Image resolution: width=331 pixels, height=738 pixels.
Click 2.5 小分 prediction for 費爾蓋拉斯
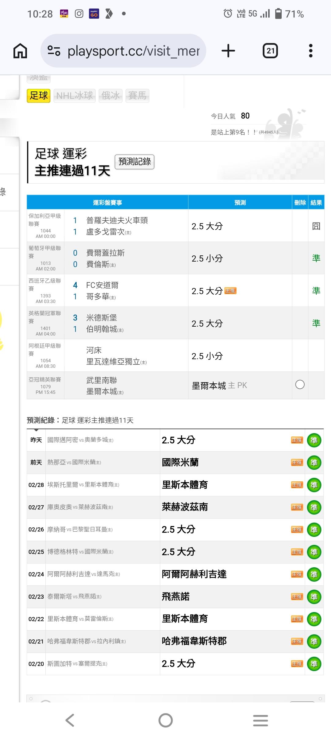coord(207,258)
